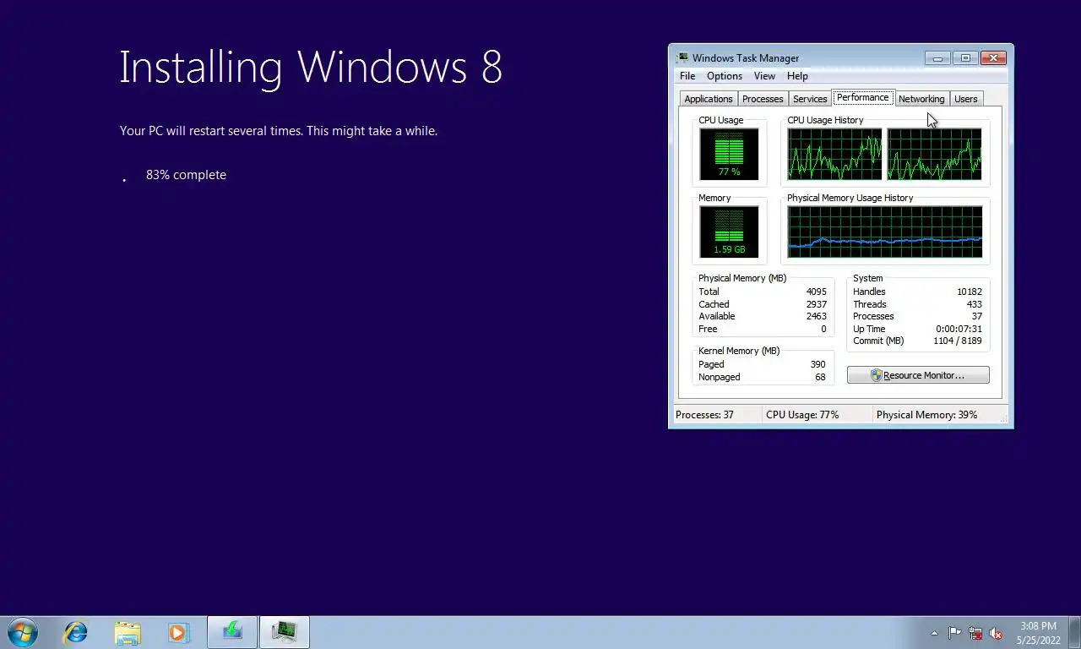This screenshot has width=1081, height=649.
Task: Click the Up Time value 0:00:07:31
Action: point(959,329)
